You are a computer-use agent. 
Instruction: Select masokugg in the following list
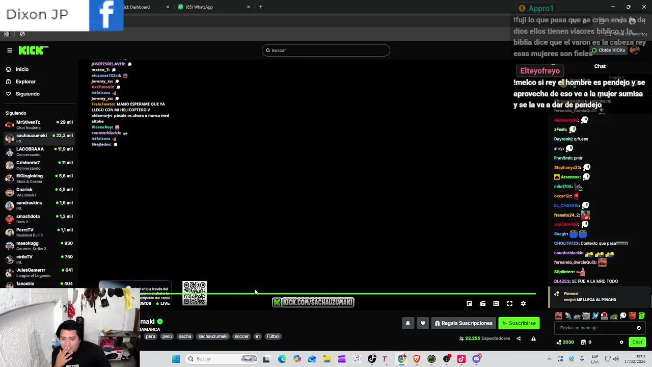click(x=39, y=246)
